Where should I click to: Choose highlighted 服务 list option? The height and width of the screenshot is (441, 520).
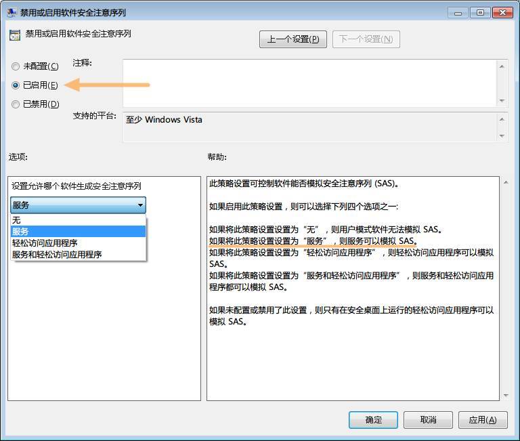[79, 231]
